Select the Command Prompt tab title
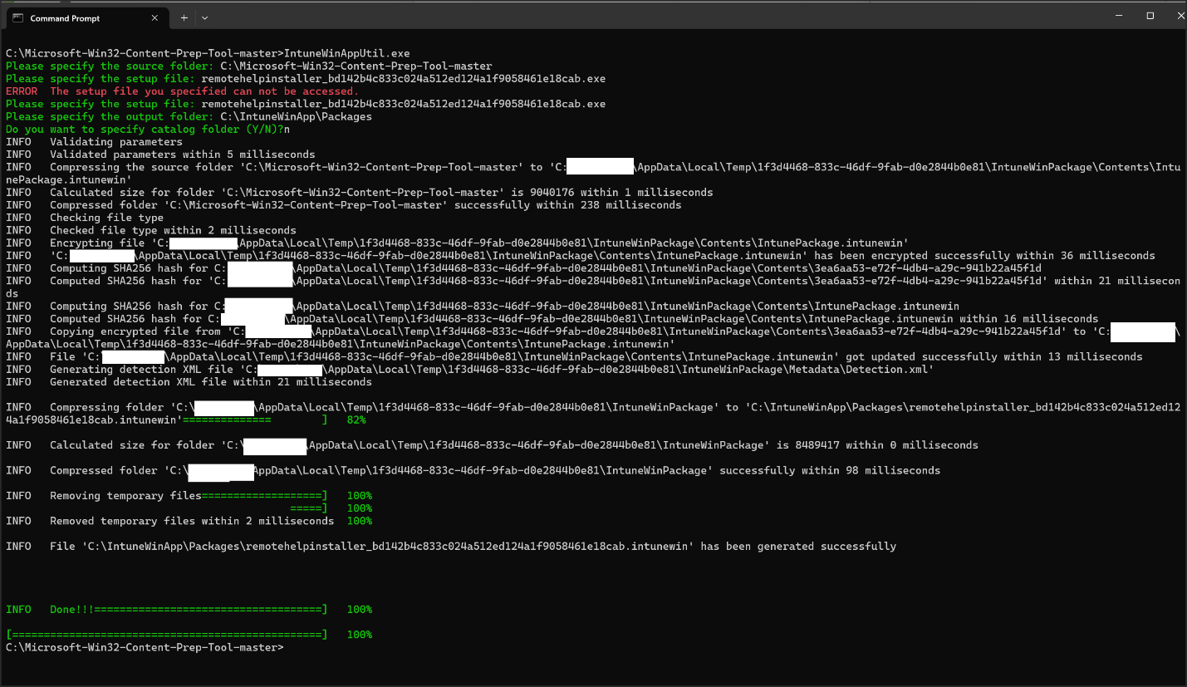The image size is (1187, 687). [x=65, y=17]
